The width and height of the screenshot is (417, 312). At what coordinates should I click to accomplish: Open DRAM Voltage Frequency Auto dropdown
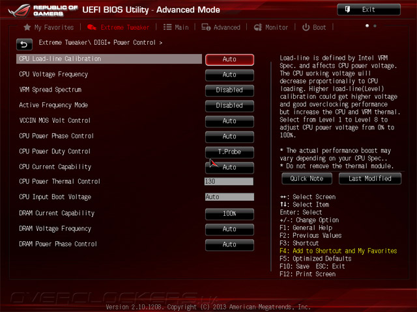point(229,229)
